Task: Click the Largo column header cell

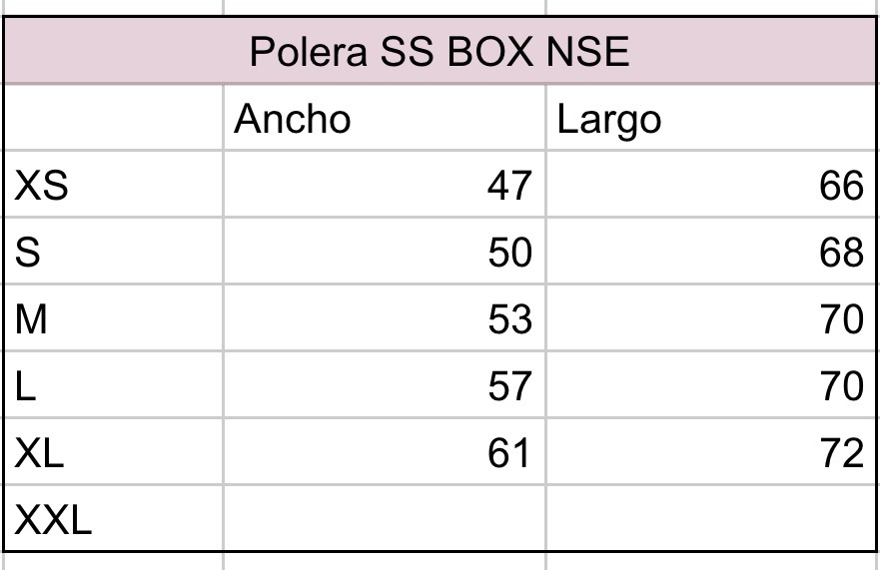Action: 710,119
